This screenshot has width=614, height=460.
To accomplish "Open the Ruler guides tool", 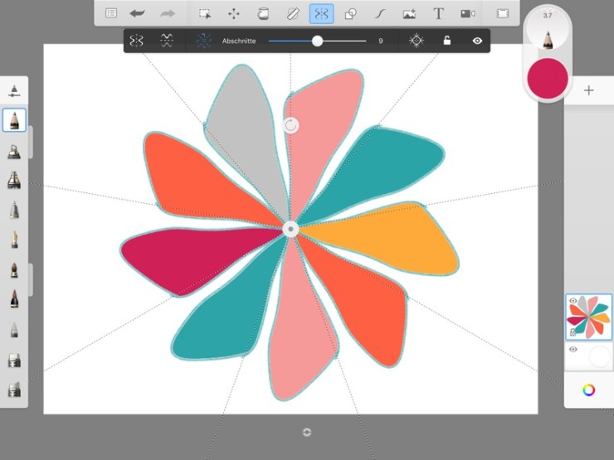I will click(292, 13).
